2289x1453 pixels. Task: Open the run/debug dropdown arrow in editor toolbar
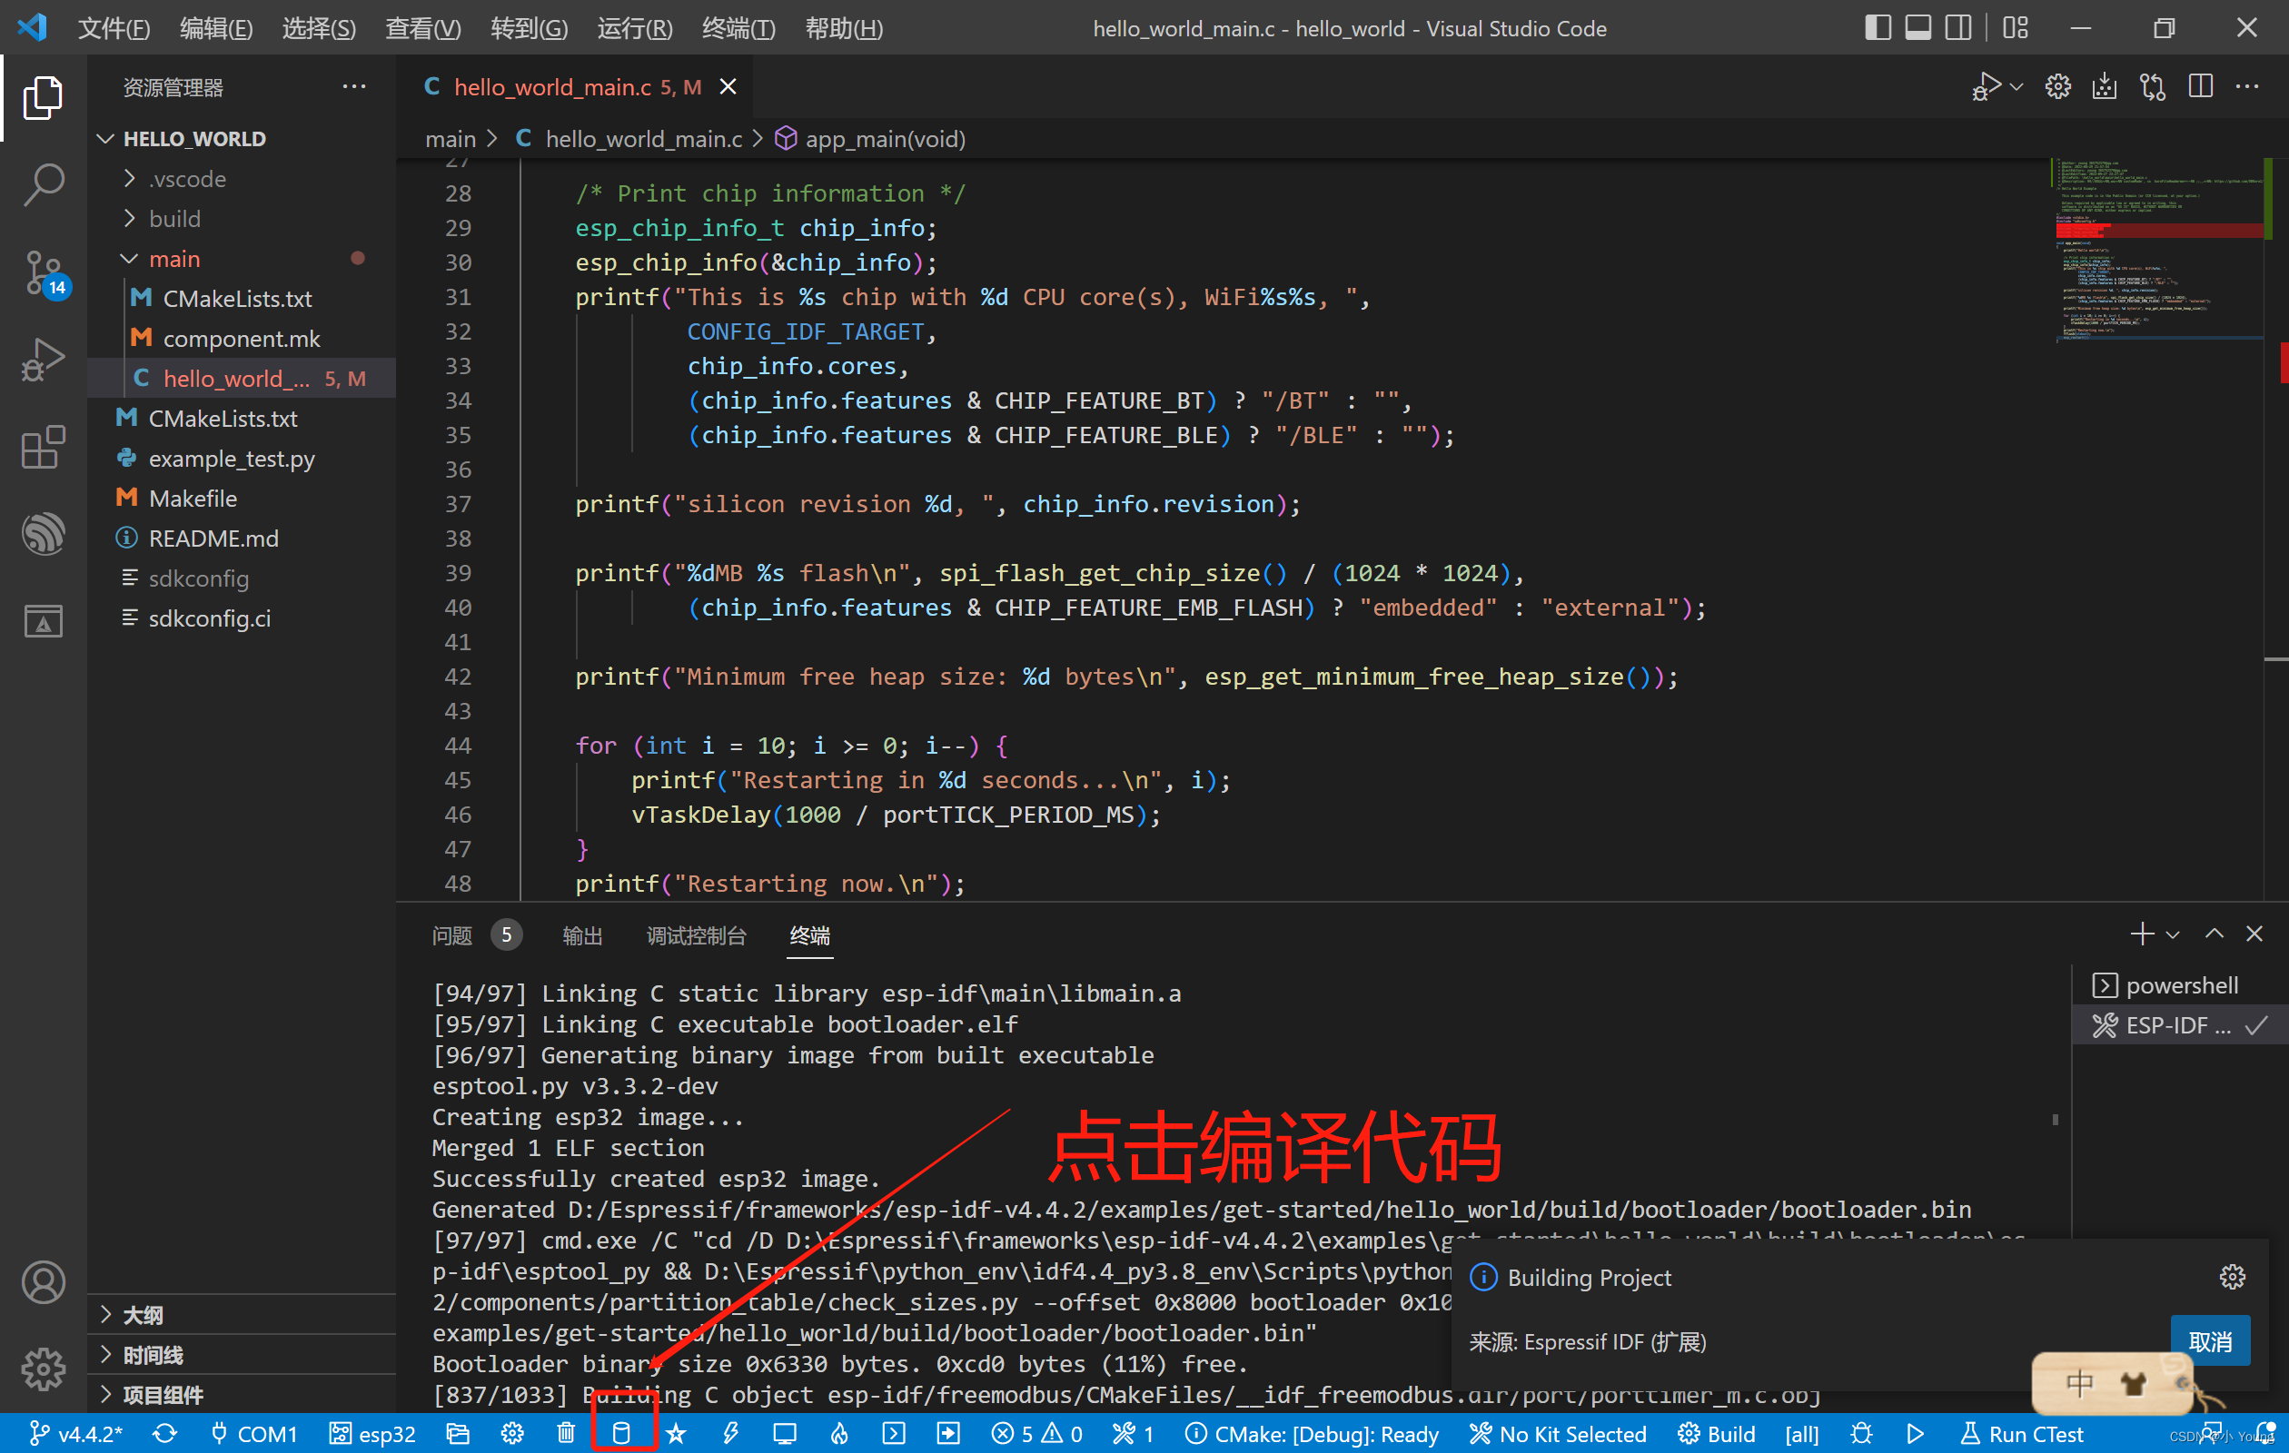pos(2016,86)
